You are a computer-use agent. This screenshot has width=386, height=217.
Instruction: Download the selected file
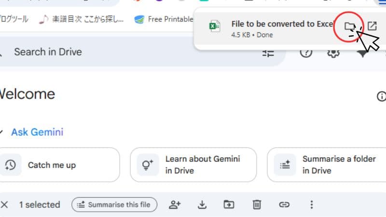click(202, 204)
